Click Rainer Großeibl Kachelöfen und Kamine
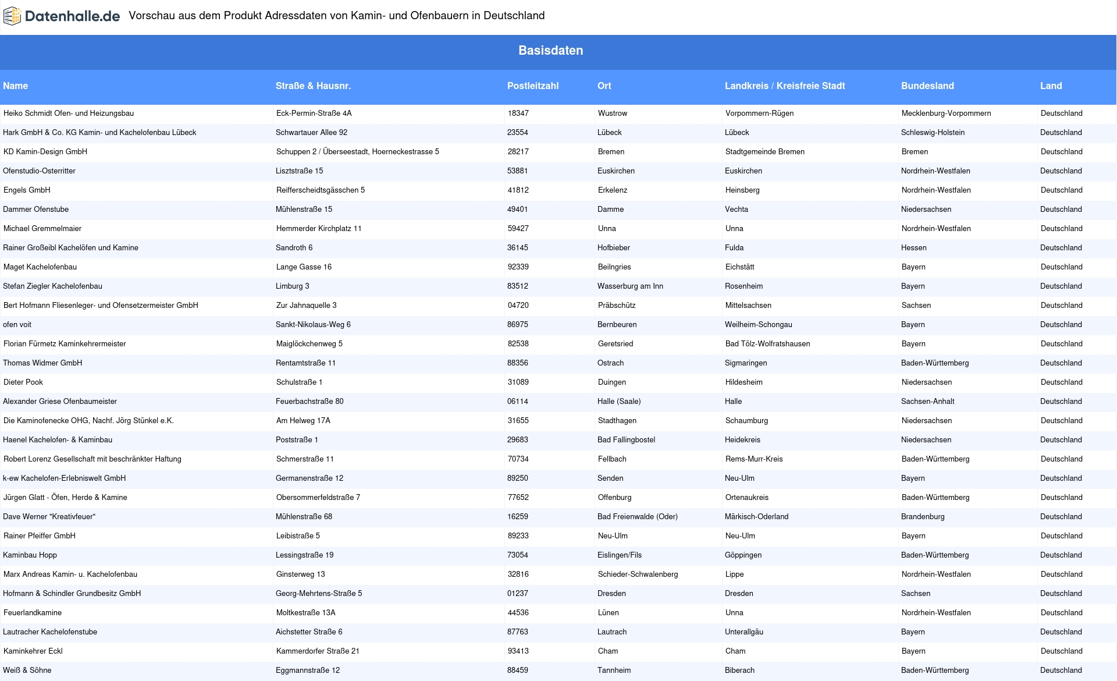Image resolution: width=1117 pixels, height=681 pixels. tap(70, 247)
